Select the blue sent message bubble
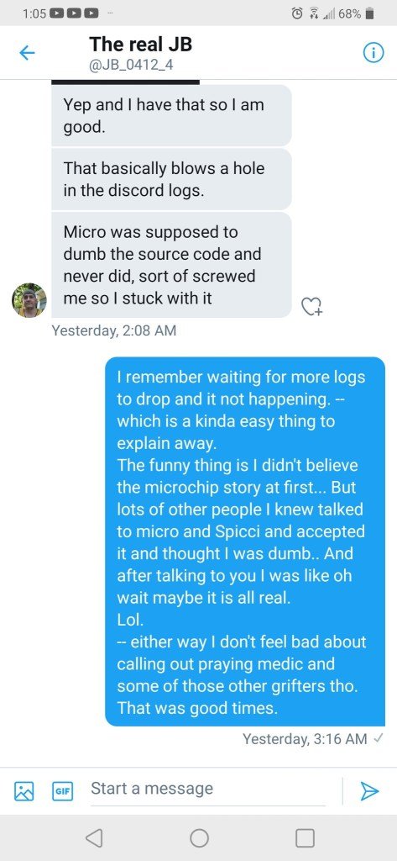The height and width of the screenshot is (861, 397). [x=245, y=541]
